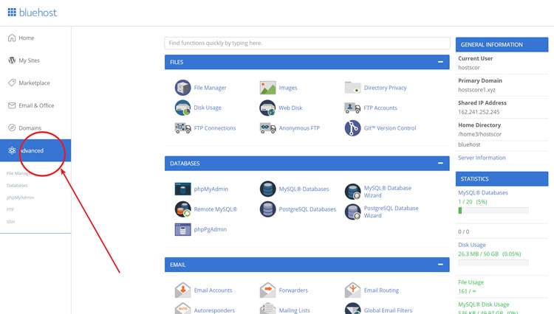Collapse the FILES section
The height and width of the screenshot is (314, 554).
pyautogui.click(x=440, y=62)
